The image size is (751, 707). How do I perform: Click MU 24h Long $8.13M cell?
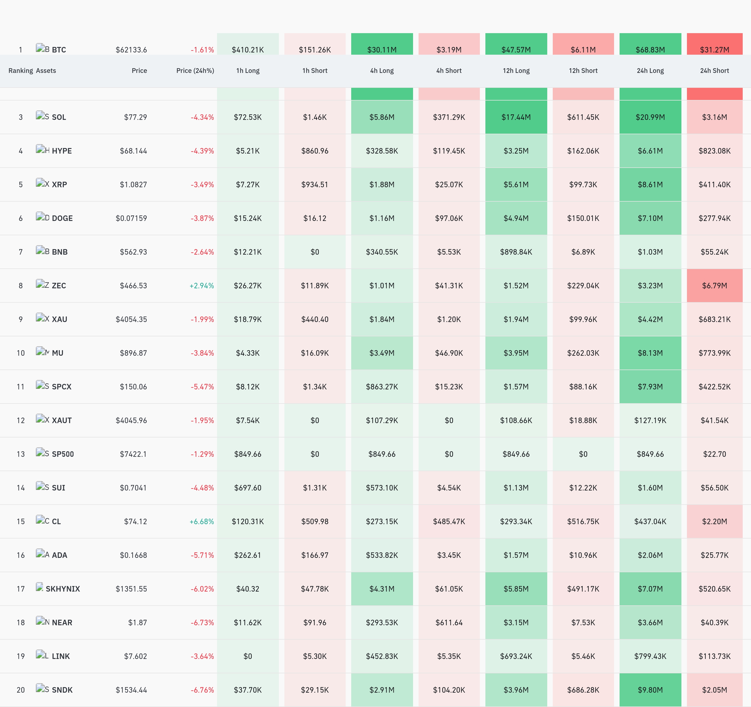pyautogui.click(x=650, y=353)
